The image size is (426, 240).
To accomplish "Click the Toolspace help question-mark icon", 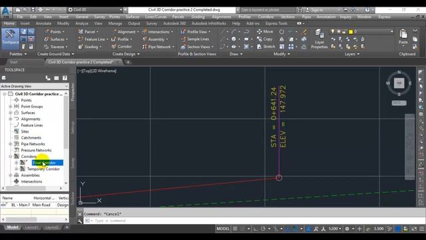I will tap(65, 78).
